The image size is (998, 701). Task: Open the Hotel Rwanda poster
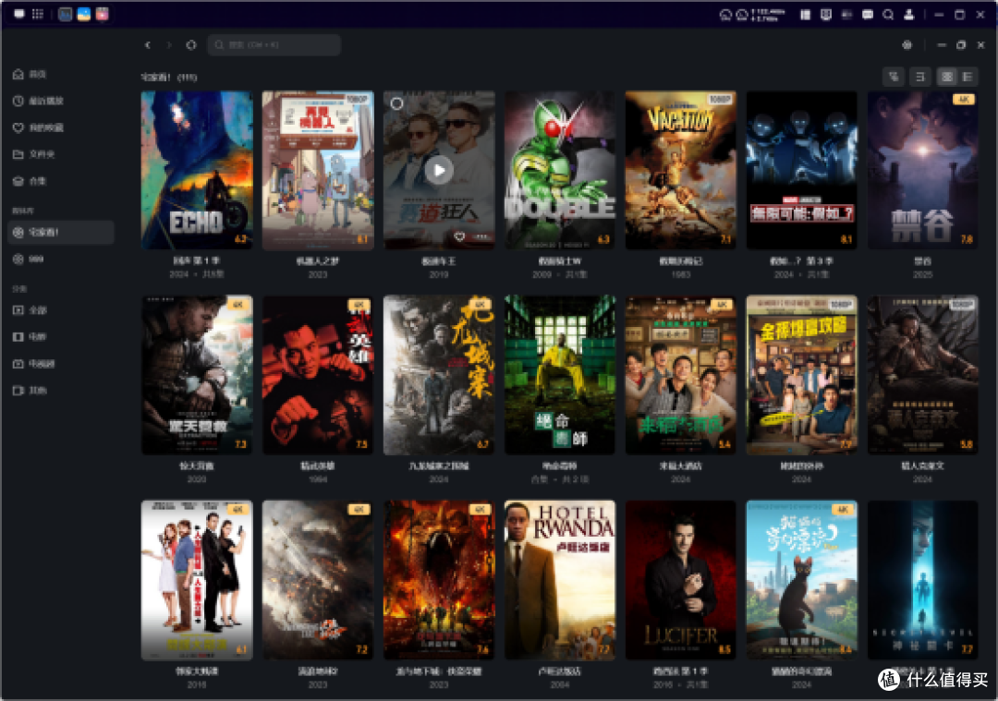[559, 579]
